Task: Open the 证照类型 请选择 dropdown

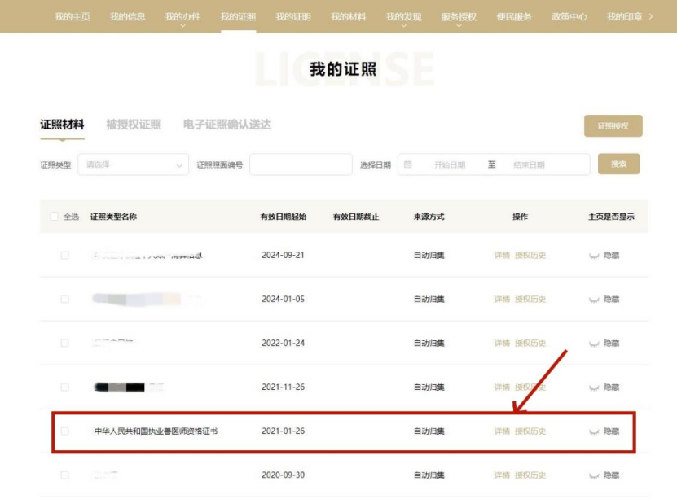Action: (x=134, y=164)
